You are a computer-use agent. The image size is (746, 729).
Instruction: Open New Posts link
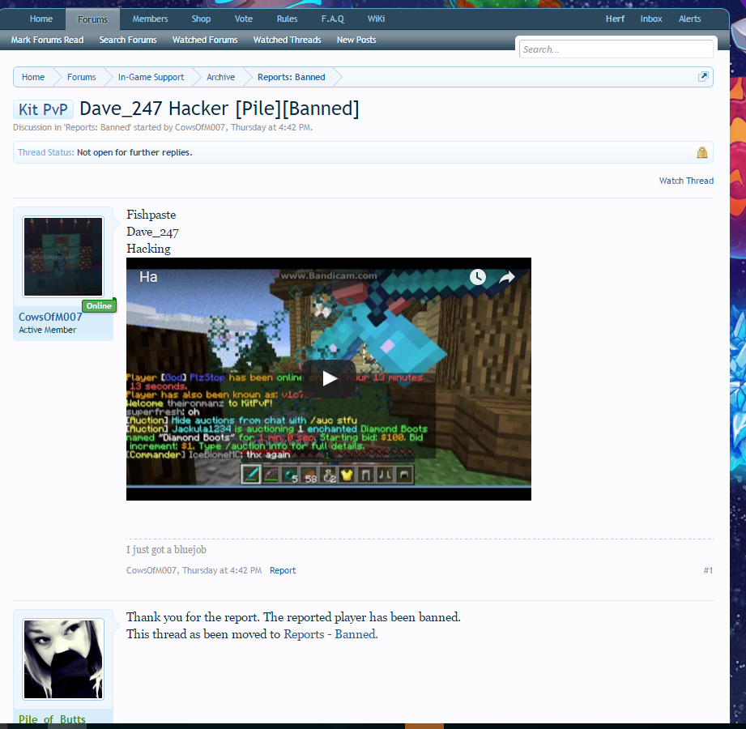356,40
